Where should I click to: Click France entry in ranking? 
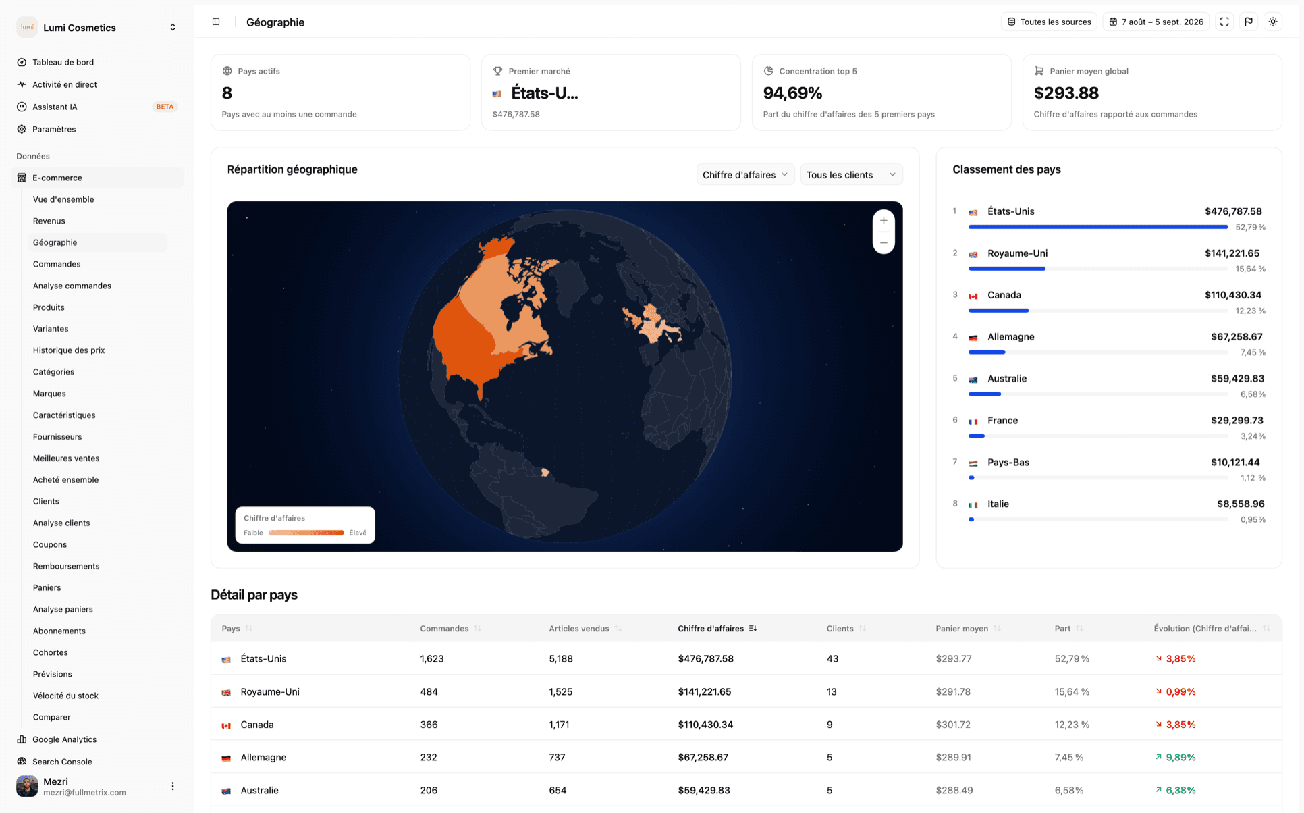[1109, 427]
